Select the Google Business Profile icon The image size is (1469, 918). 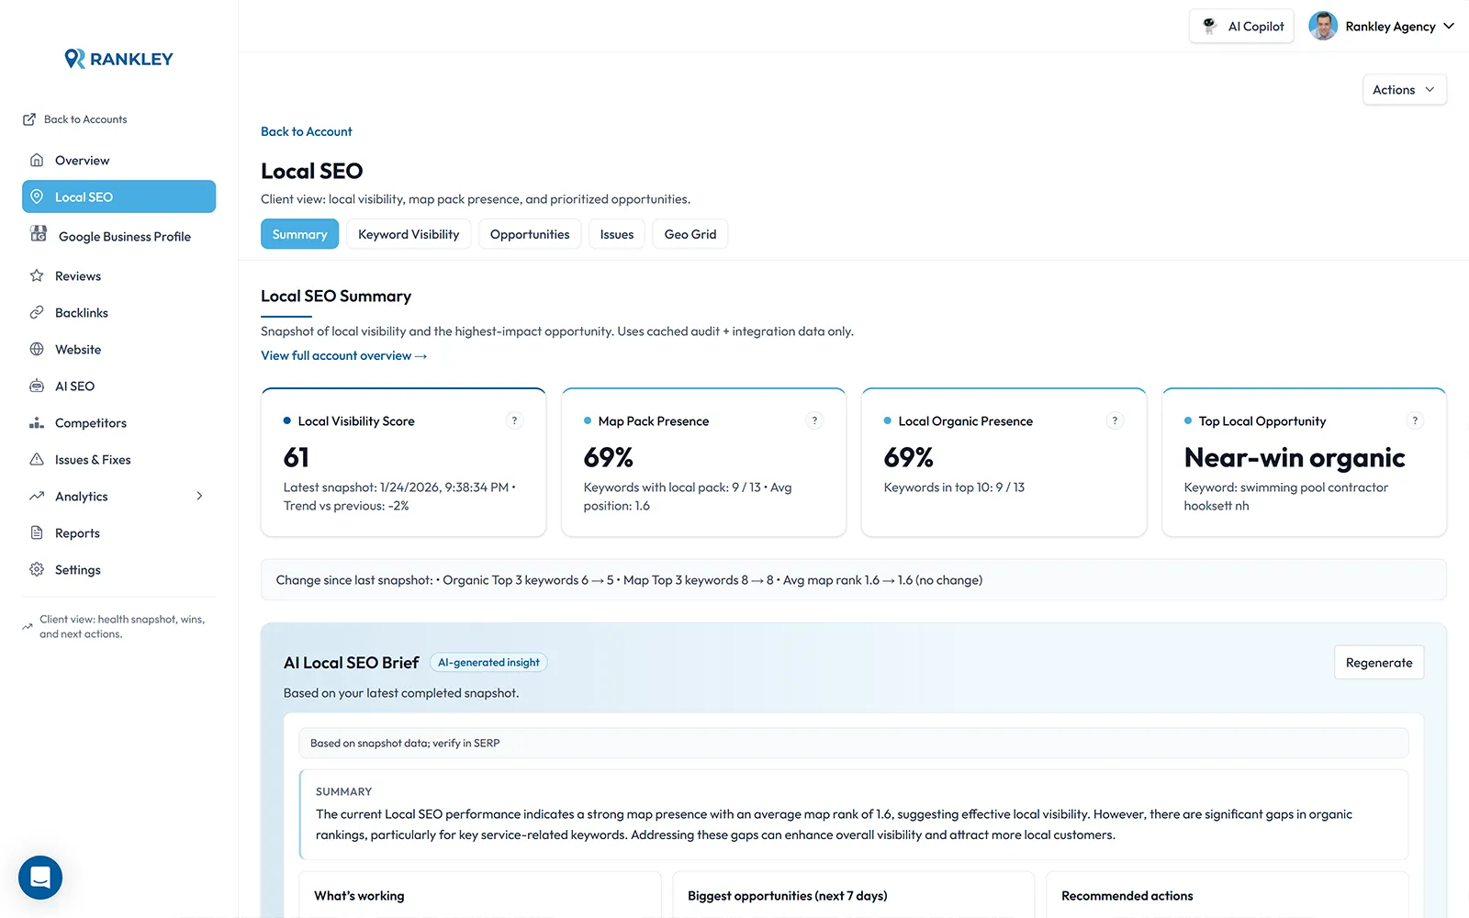[38, 235]
